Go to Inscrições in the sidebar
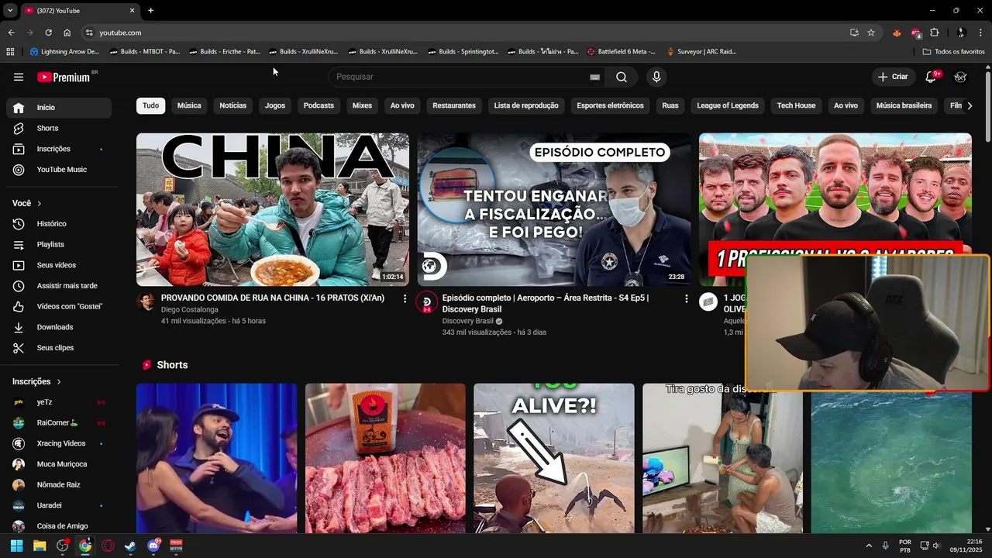 (x=59, y=149)
